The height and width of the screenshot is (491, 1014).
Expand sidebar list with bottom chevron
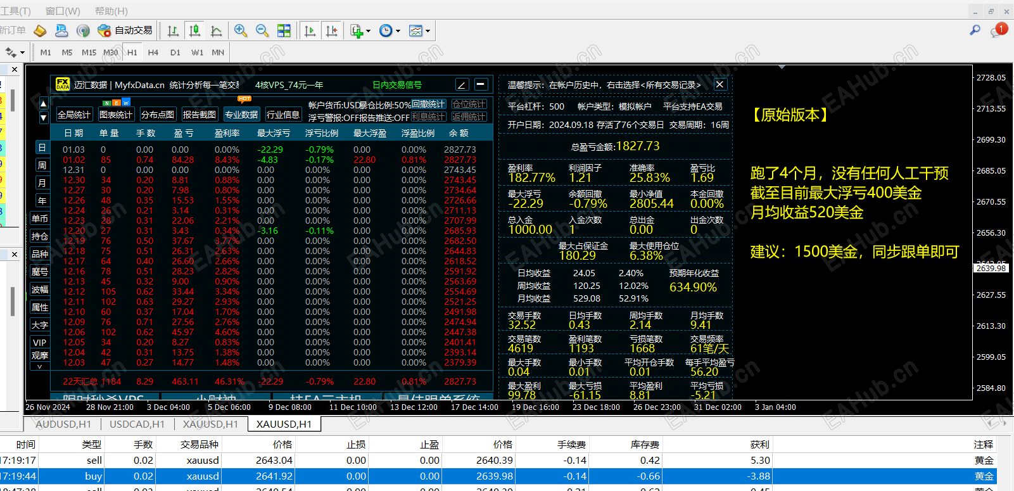[40, 367]
